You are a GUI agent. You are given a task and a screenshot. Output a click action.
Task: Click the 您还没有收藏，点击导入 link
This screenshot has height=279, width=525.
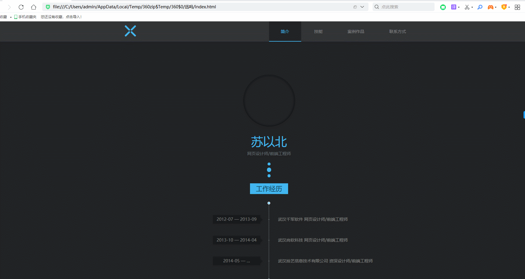pos(61,17)
